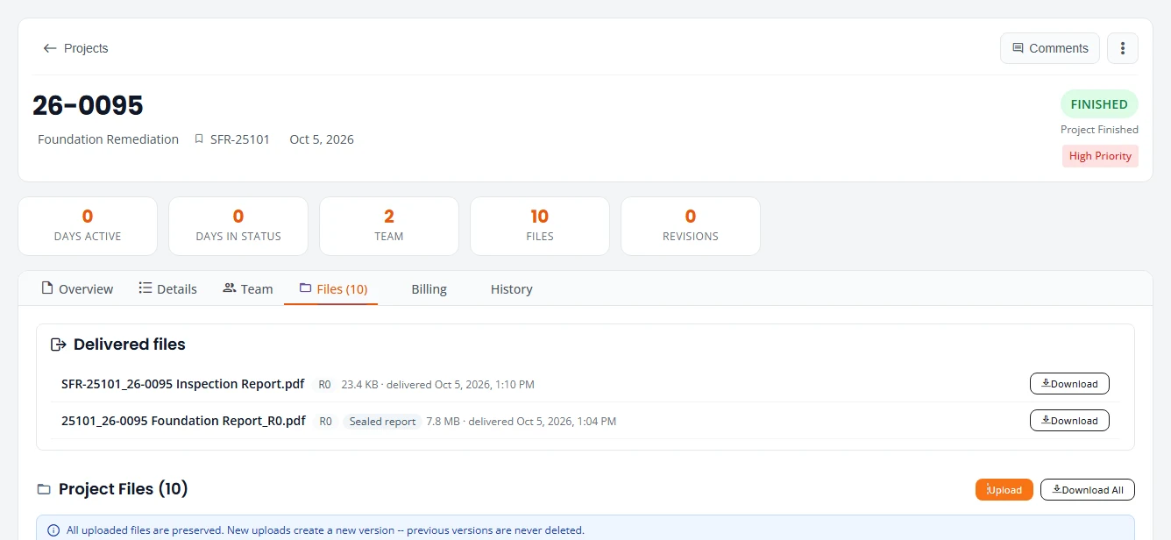
Task: Click the Files count card
Action: pos(540,226)
